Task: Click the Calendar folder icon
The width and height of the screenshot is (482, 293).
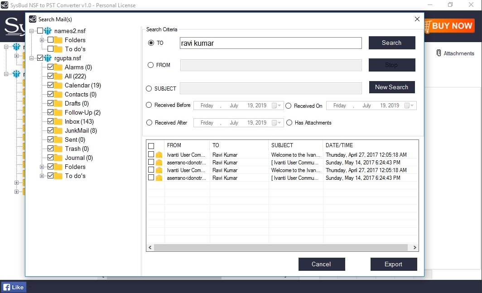Action: pyautogui.click(x=58, y=85)
